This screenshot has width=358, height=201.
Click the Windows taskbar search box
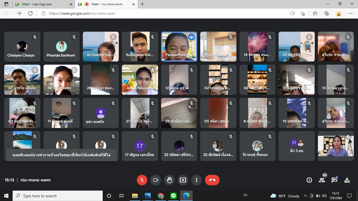[x=58, y=196]
